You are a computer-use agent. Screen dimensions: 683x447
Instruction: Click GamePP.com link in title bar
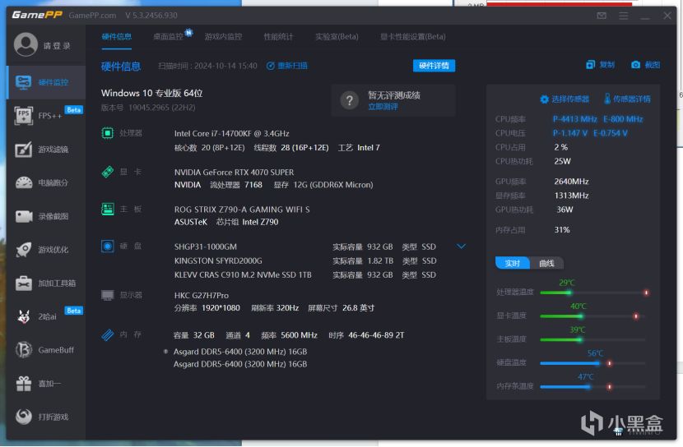pos(92,16)
